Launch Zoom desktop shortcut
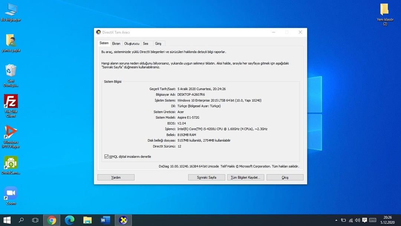401x226 pixels. (x=11, y=196)
